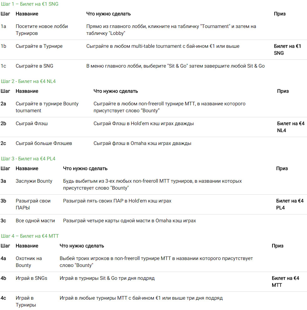Viewport: 307px width, 310px height.
Task: Click the green heading 'Шаг 4 – Билет на €4 MTT'
Action: click(30, 236)
